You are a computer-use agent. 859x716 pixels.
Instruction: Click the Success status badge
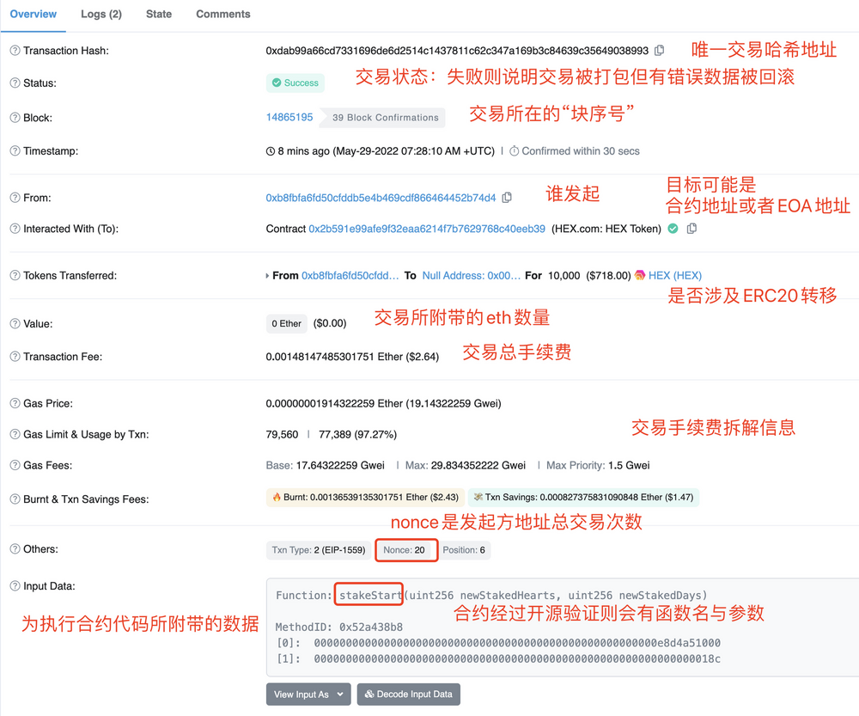295,83
